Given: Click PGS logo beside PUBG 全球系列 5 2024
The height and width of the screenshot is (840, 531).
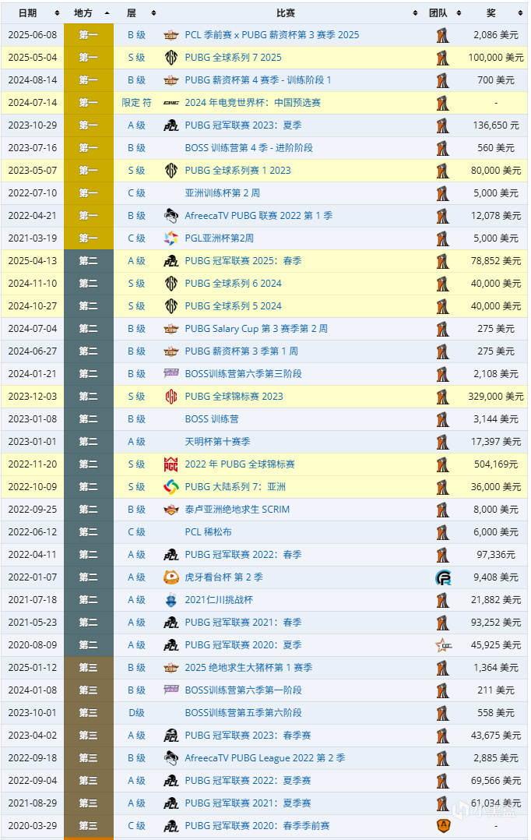Looking at the screenshot, I should (171, 306).
